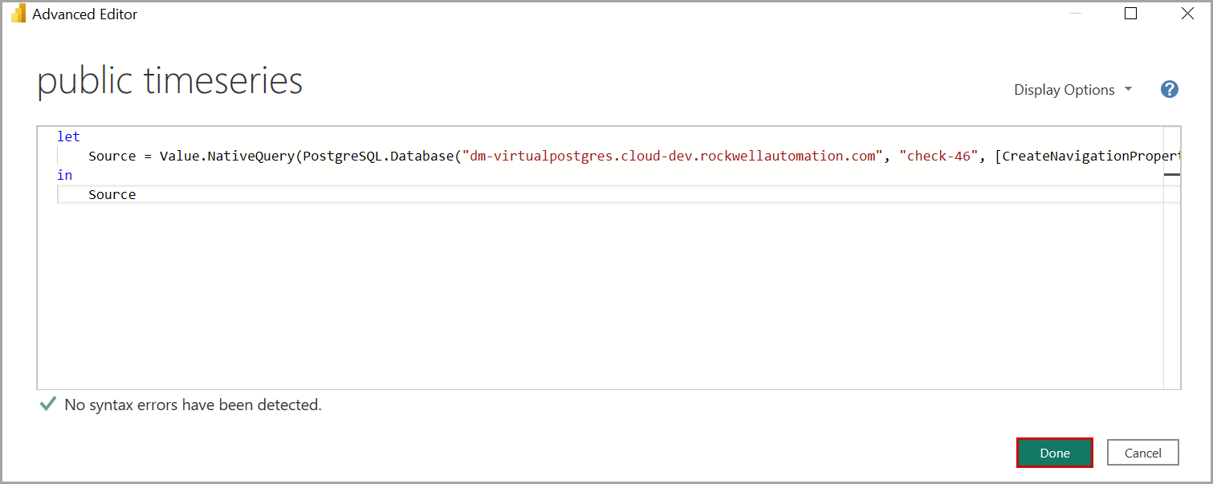Click the dm-virtualpostgres server hostname string
1213x484 pixels.
tap(670, 156)
